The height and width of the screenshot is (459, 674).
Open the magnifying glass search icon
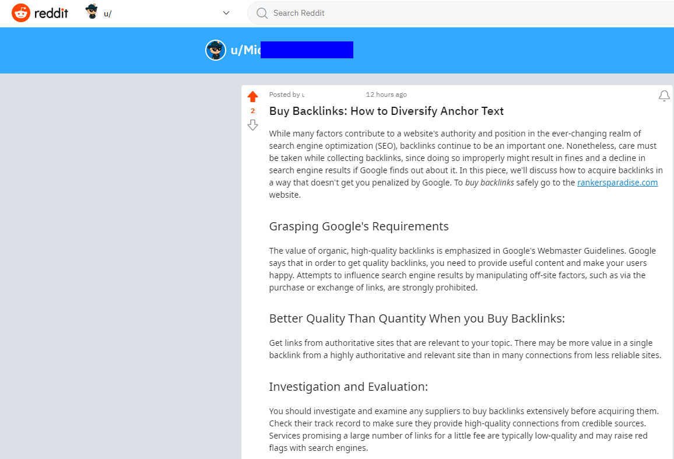click(x=261, y=13)
